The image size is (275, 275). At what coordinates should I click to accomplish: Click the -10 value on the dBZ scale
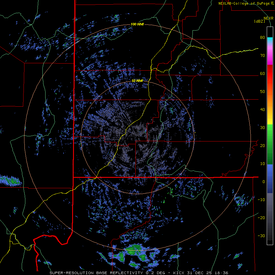[x=261, y=200]
